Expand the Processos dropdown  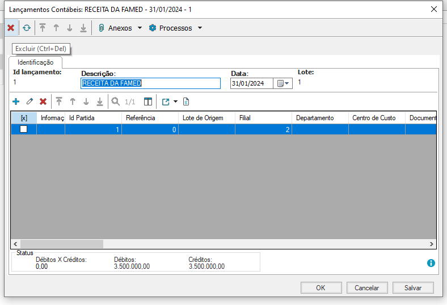(200, 28)
